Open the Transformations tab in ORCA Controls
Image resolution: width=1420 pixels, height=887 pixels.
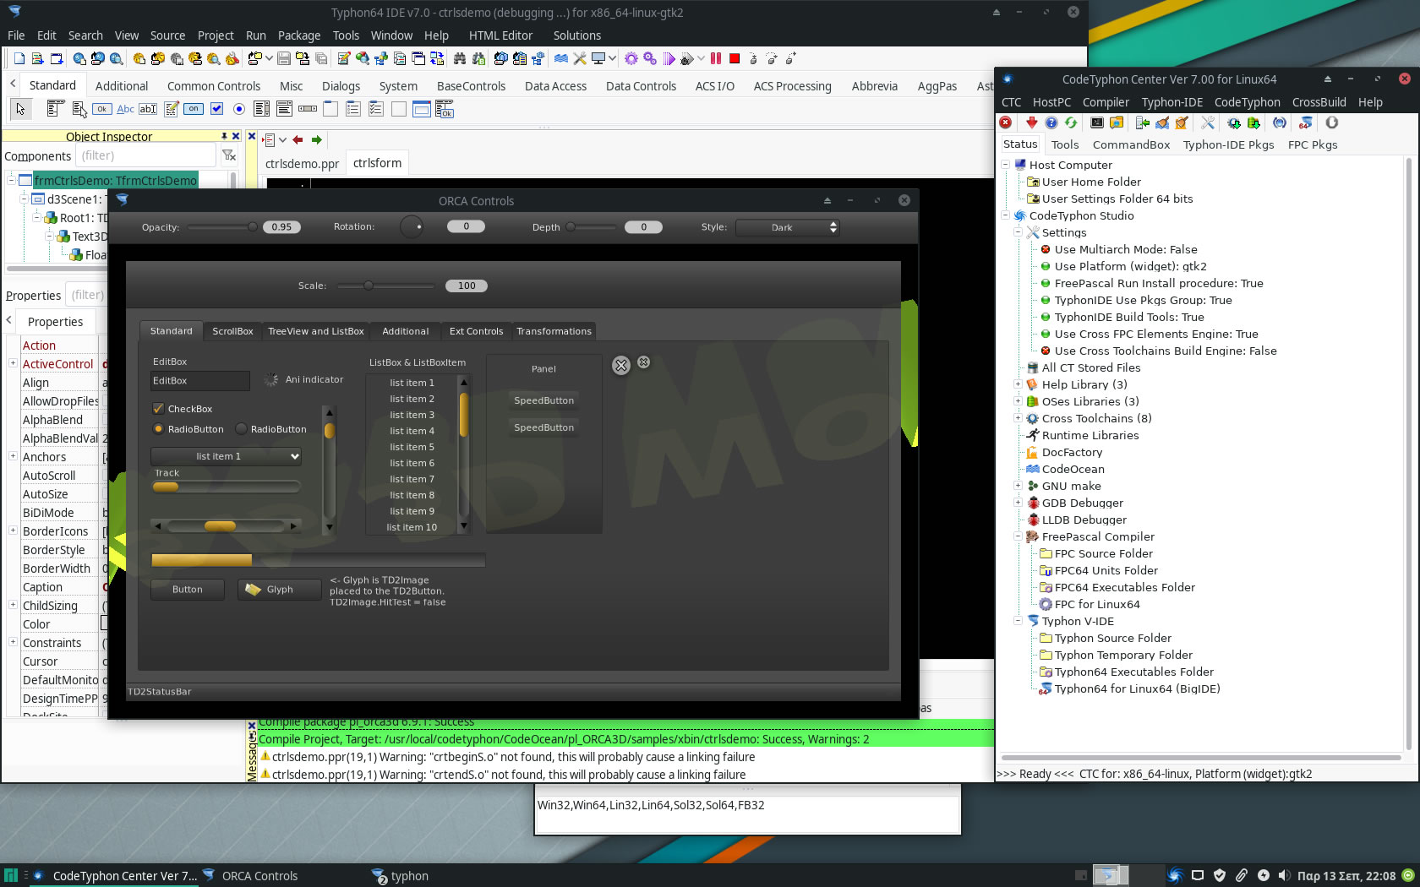coord(554,331)
